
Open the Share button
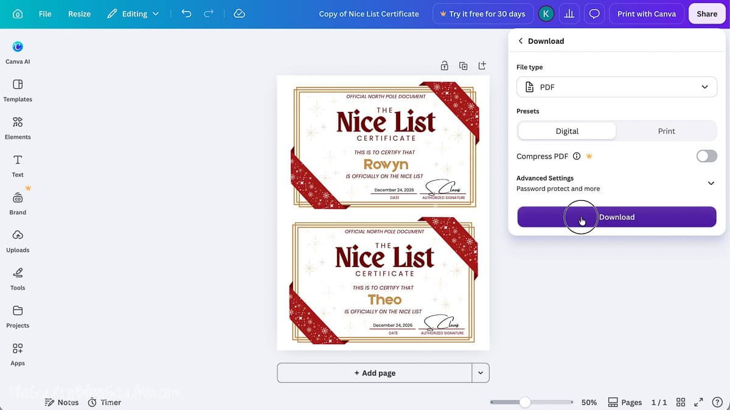coord(707,13)
